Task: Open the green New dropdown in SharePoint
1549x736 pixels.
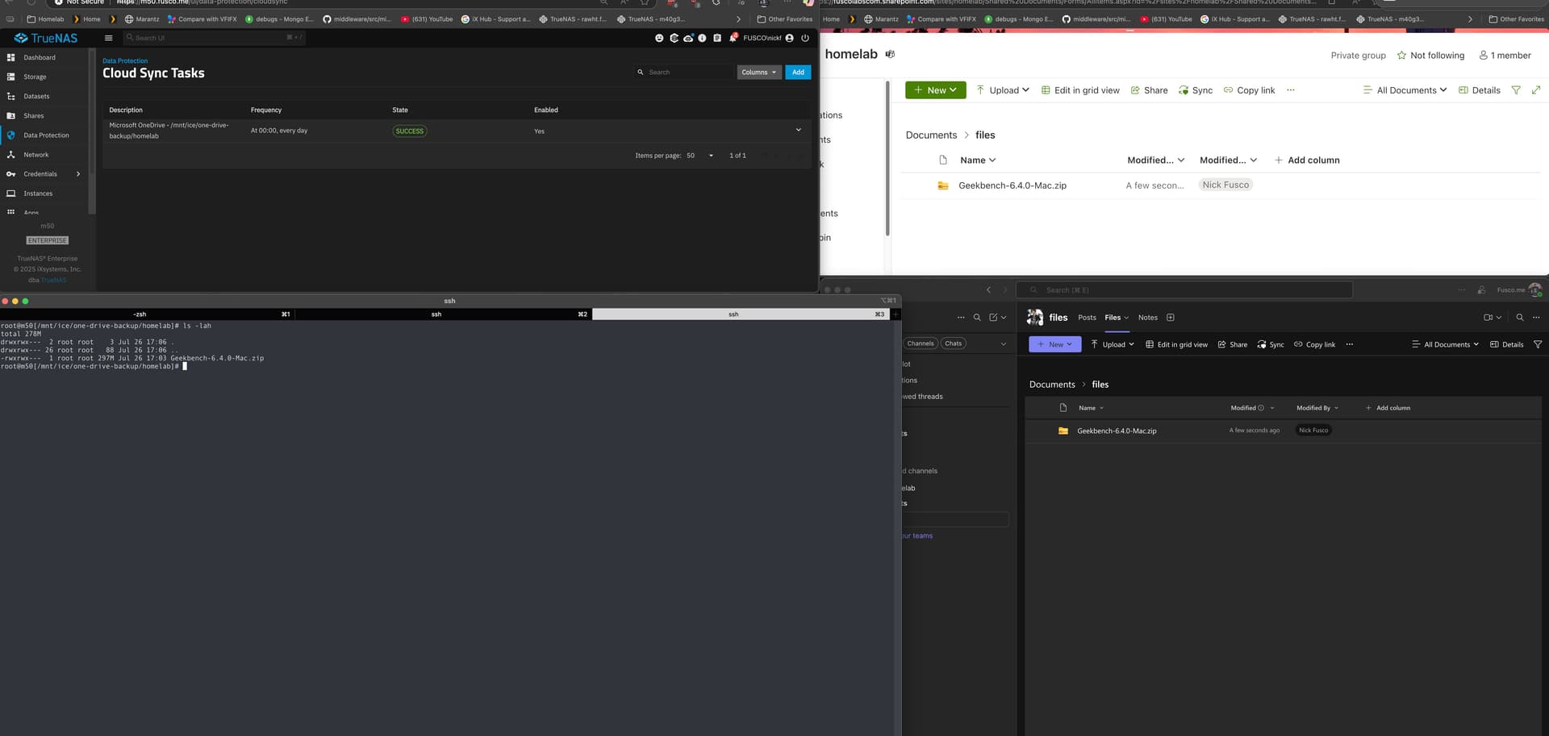Action: click(x=935, y=90)
